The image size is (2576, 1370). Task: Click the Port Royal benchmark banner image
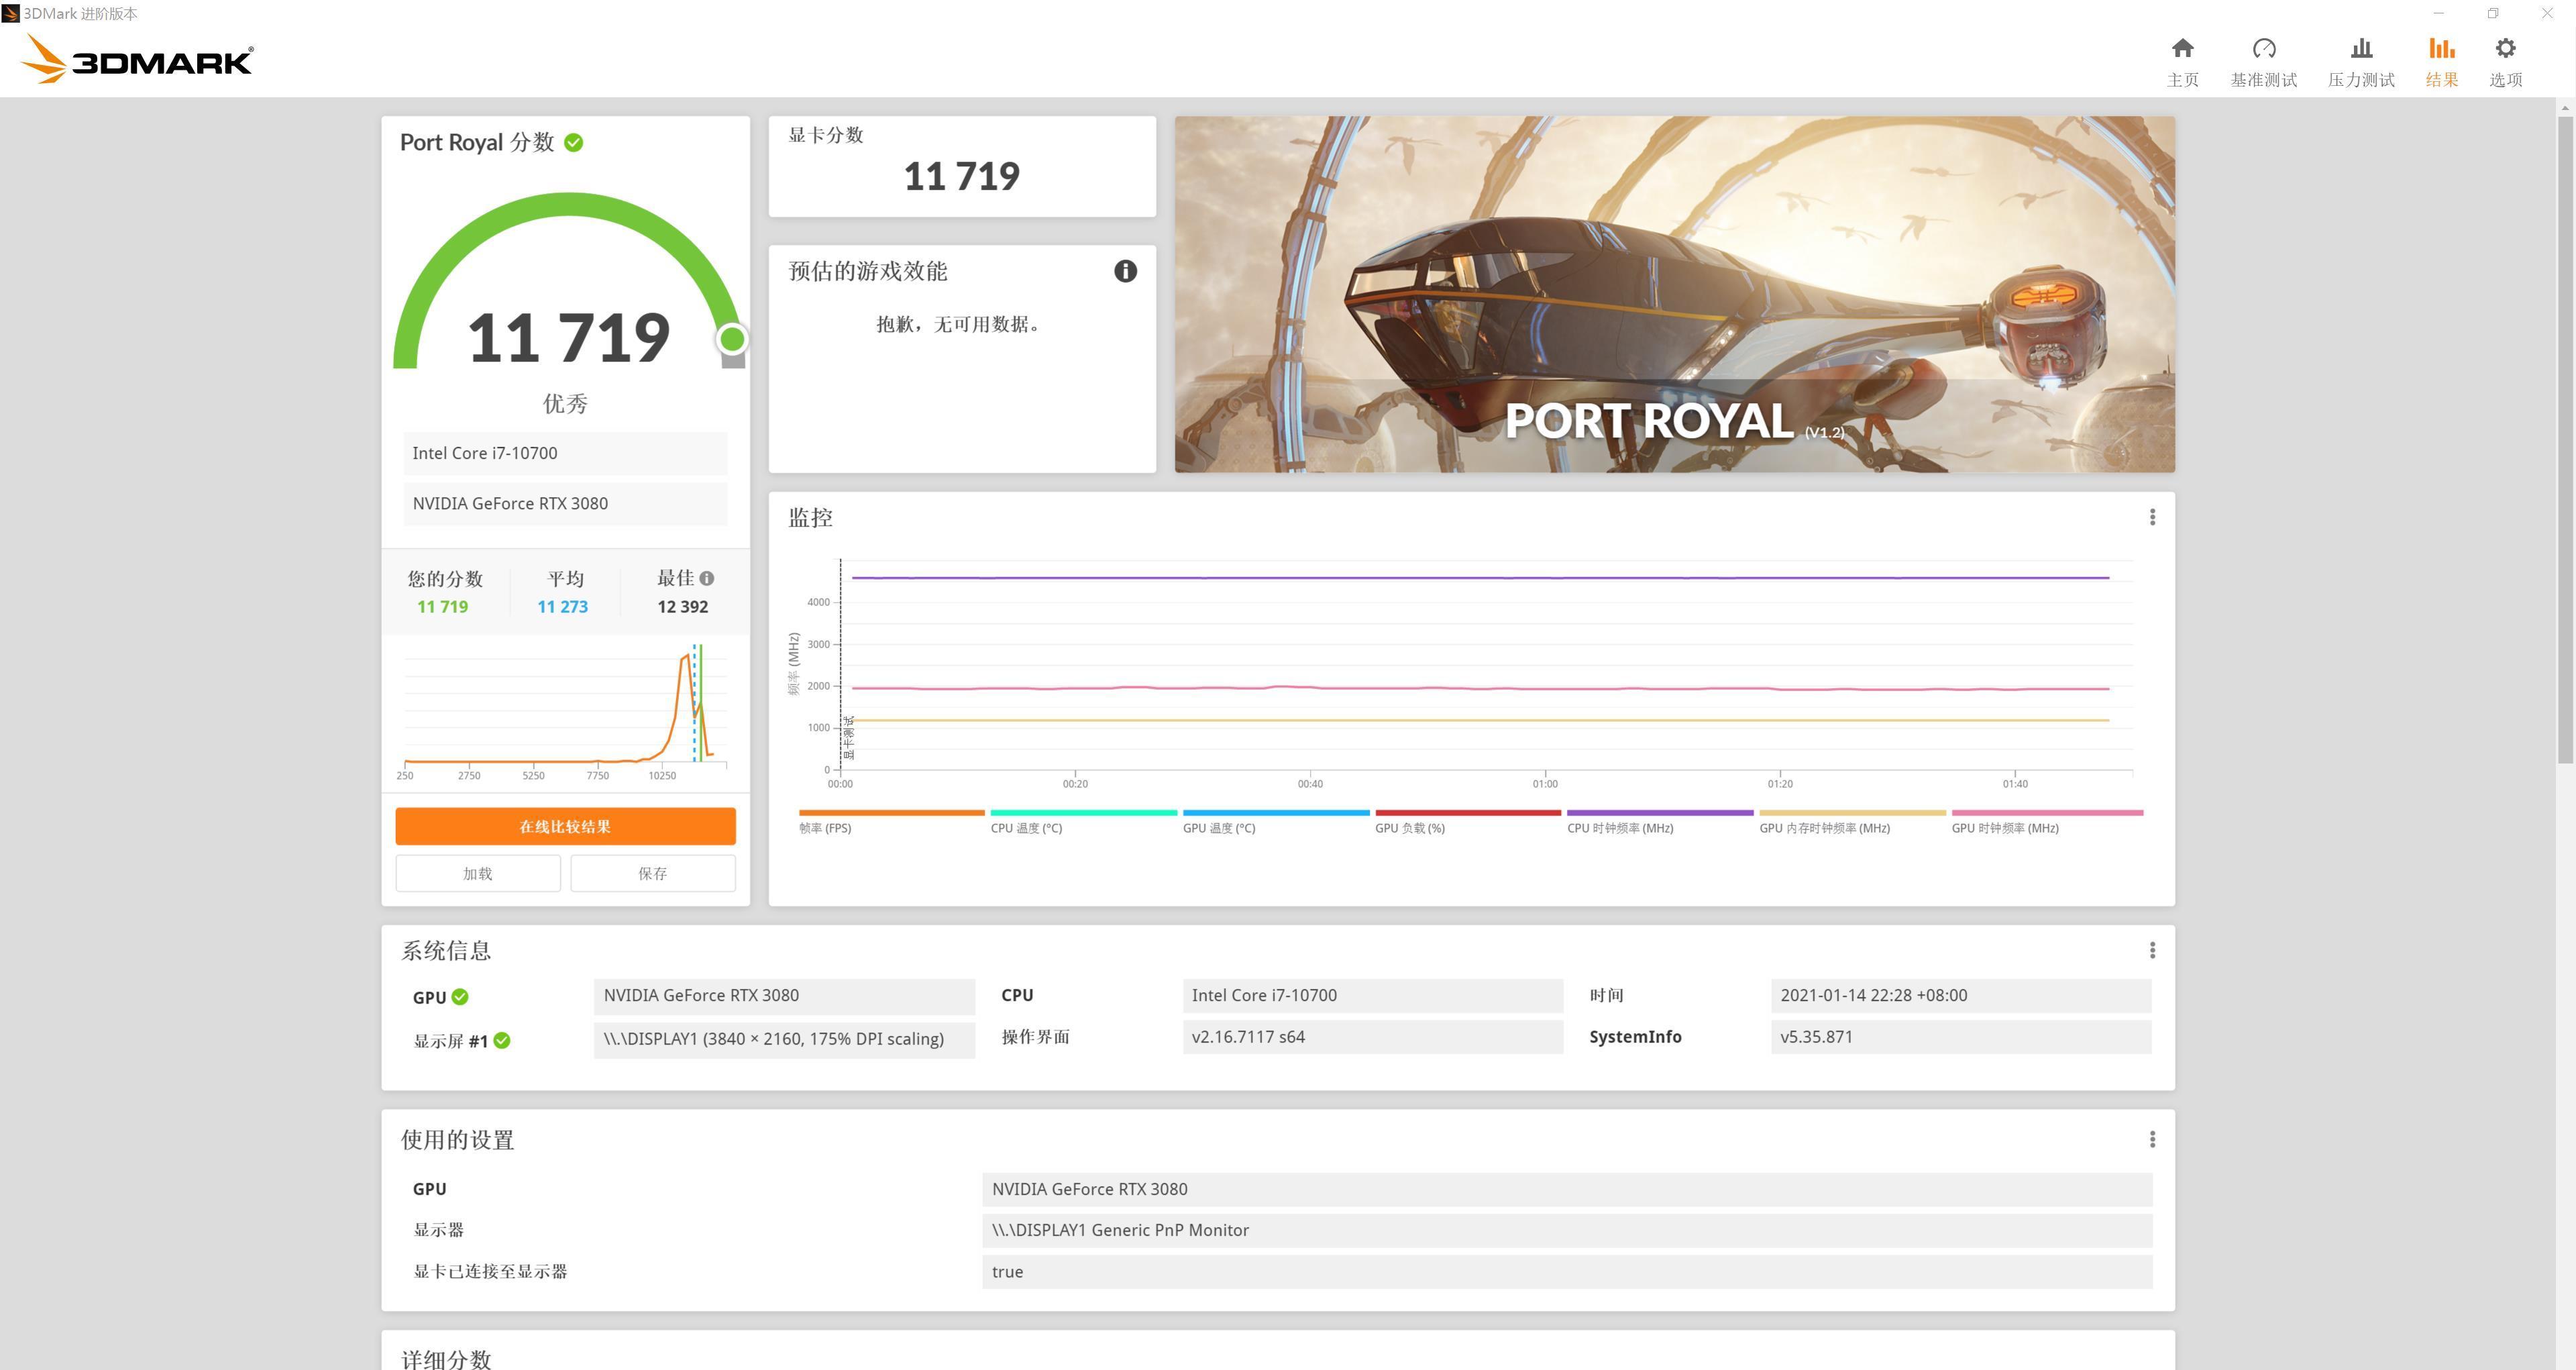pos(1674,294)
